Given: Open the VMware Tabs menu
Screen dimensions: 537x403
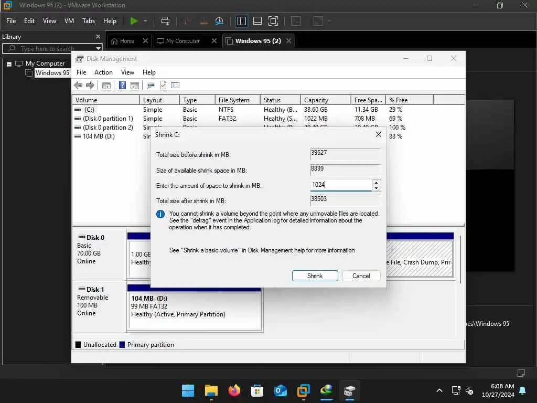Looking at the screenshot, I should tap(88, 21).
